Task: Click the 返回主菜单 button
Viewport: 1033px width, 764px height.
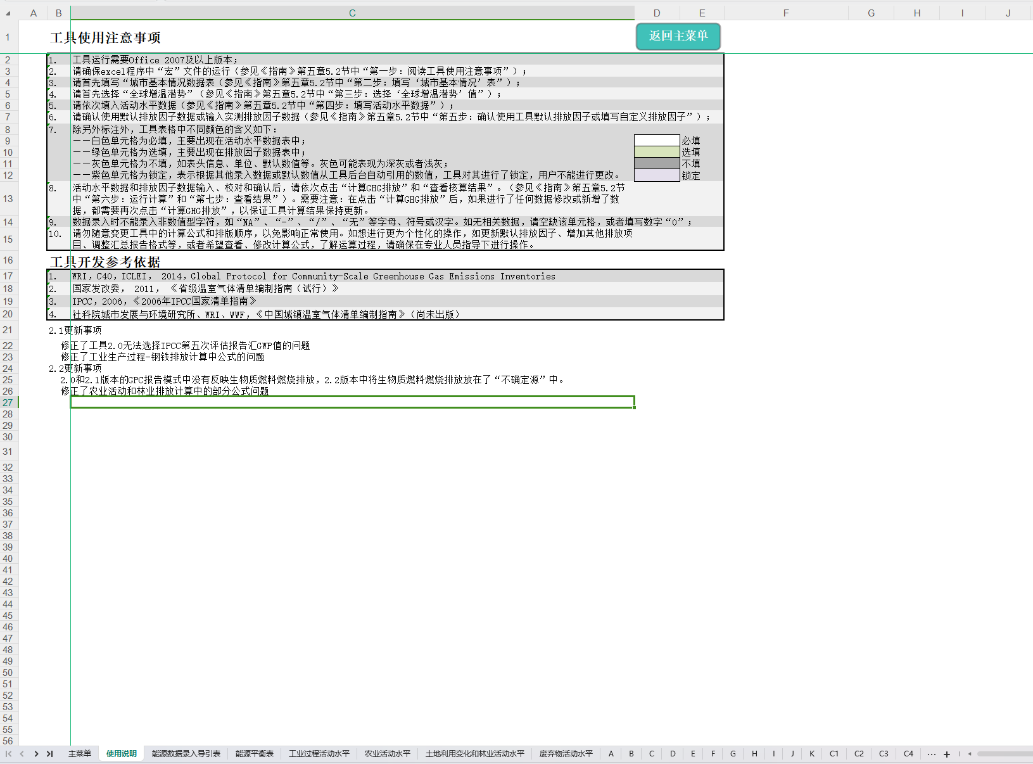Action: coord(678,36)
